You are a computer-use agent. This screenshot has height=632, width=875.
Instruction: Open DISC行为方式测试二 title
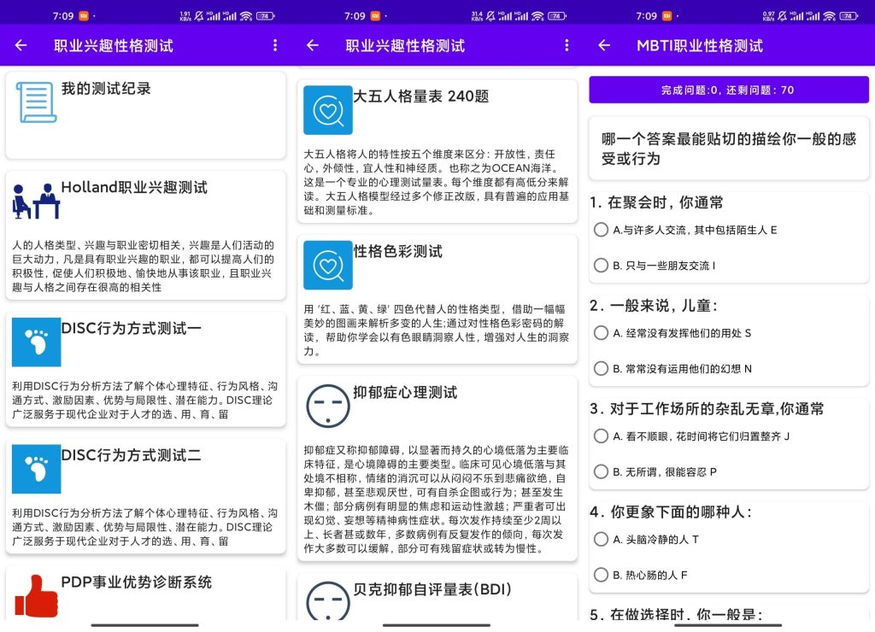click(x=131, y=455)
